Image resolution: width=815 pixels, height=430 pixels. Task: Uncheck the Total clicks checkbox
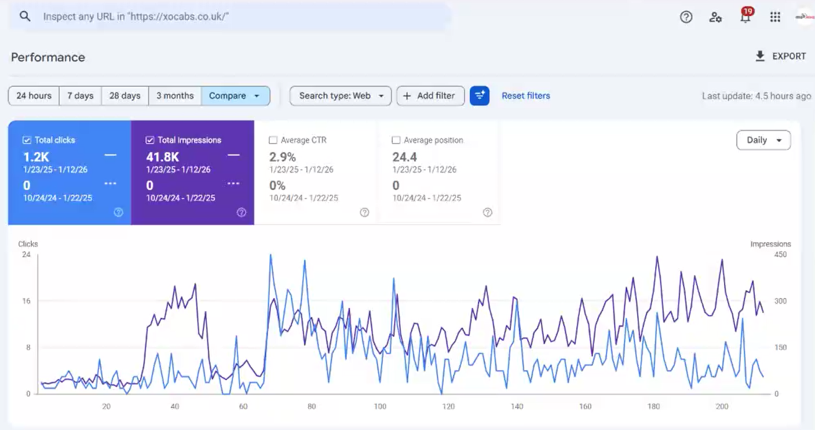tap(27, 139)
